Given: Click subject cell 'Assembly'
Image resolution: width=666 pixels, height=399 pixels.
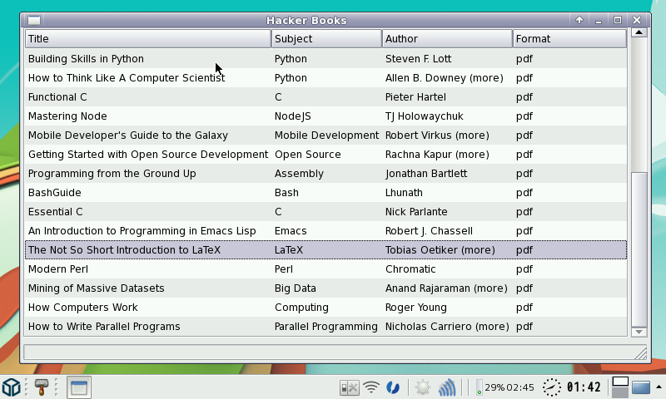Looking at the screenshot, I should (299, 174).
